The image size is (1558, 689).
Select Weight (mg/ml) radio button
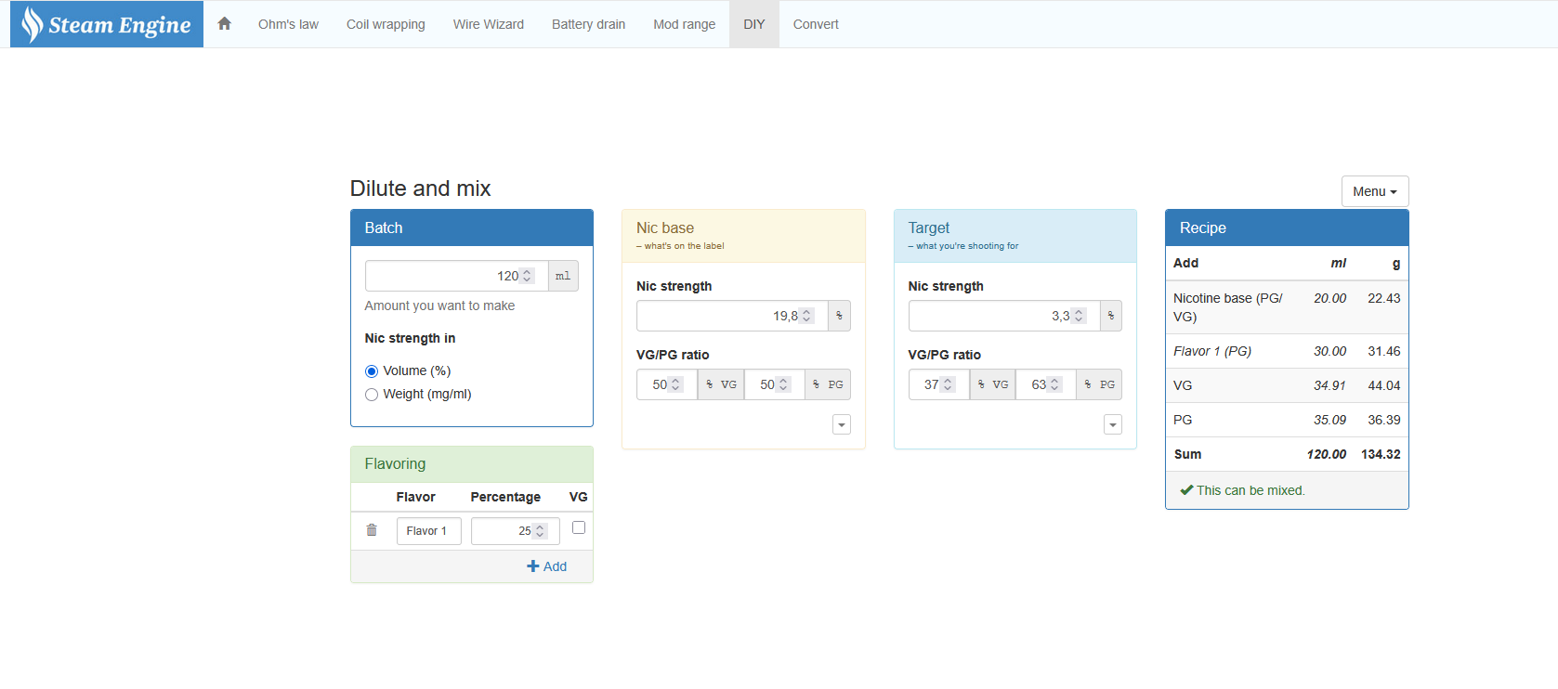372,395
